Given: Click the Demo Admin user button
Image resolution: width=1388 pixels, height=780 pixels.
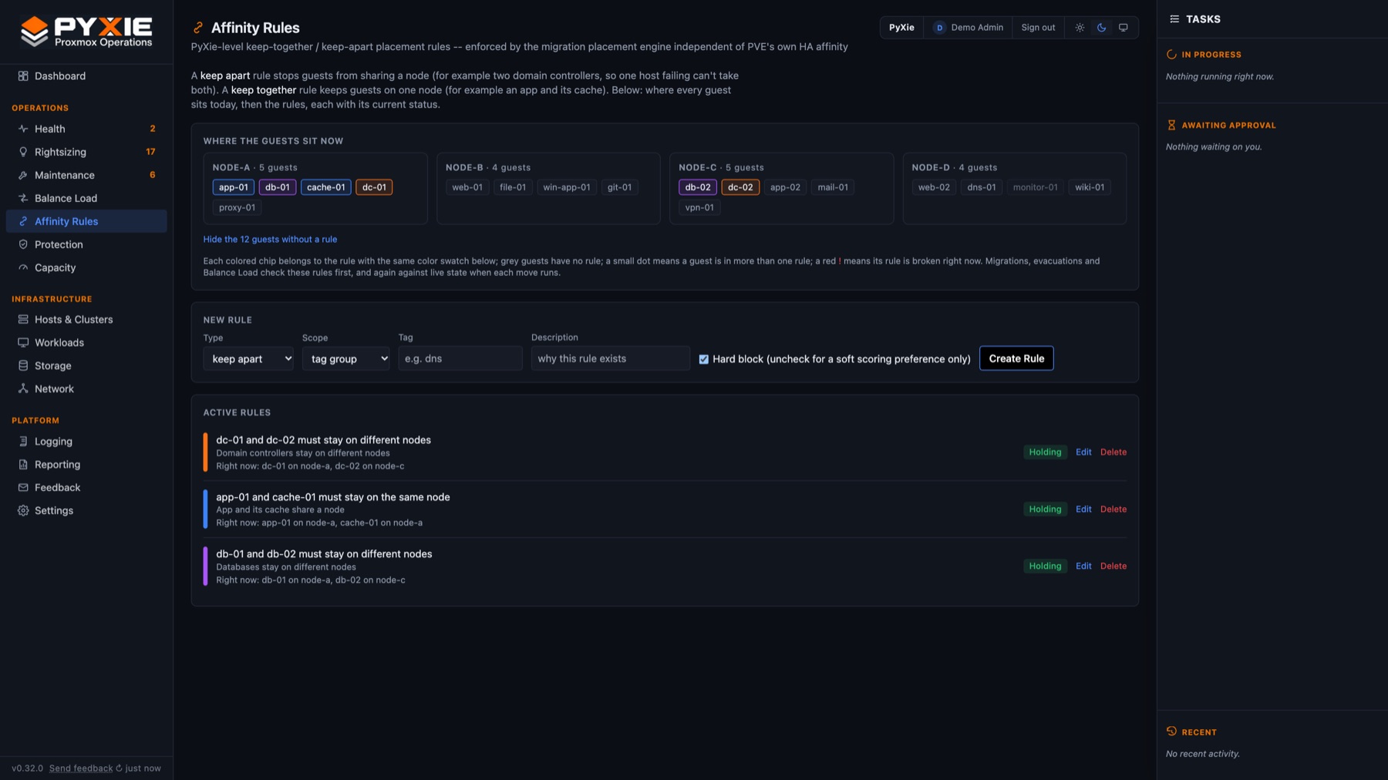Looking at the screenshot, I should click(x=968, y=28).
